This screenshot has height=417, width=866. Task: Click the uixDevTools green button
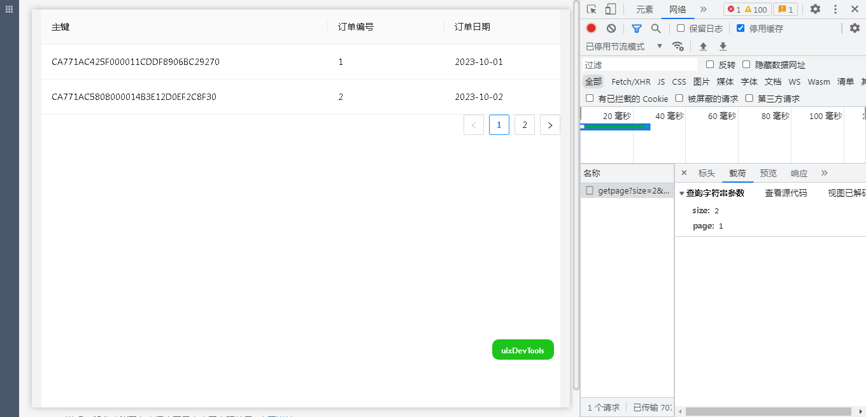point(523,350)
